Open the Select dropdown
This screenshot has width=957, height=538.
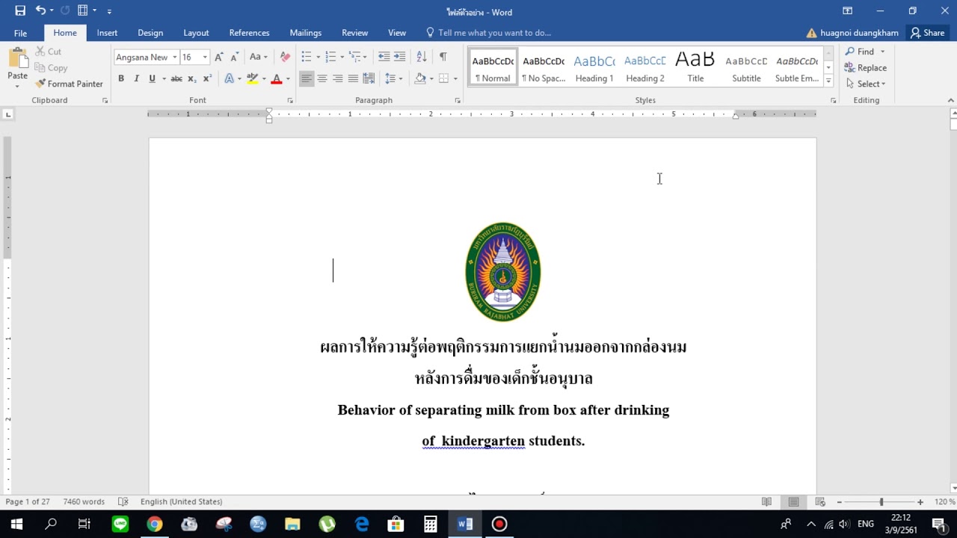(x=866, y=84)
